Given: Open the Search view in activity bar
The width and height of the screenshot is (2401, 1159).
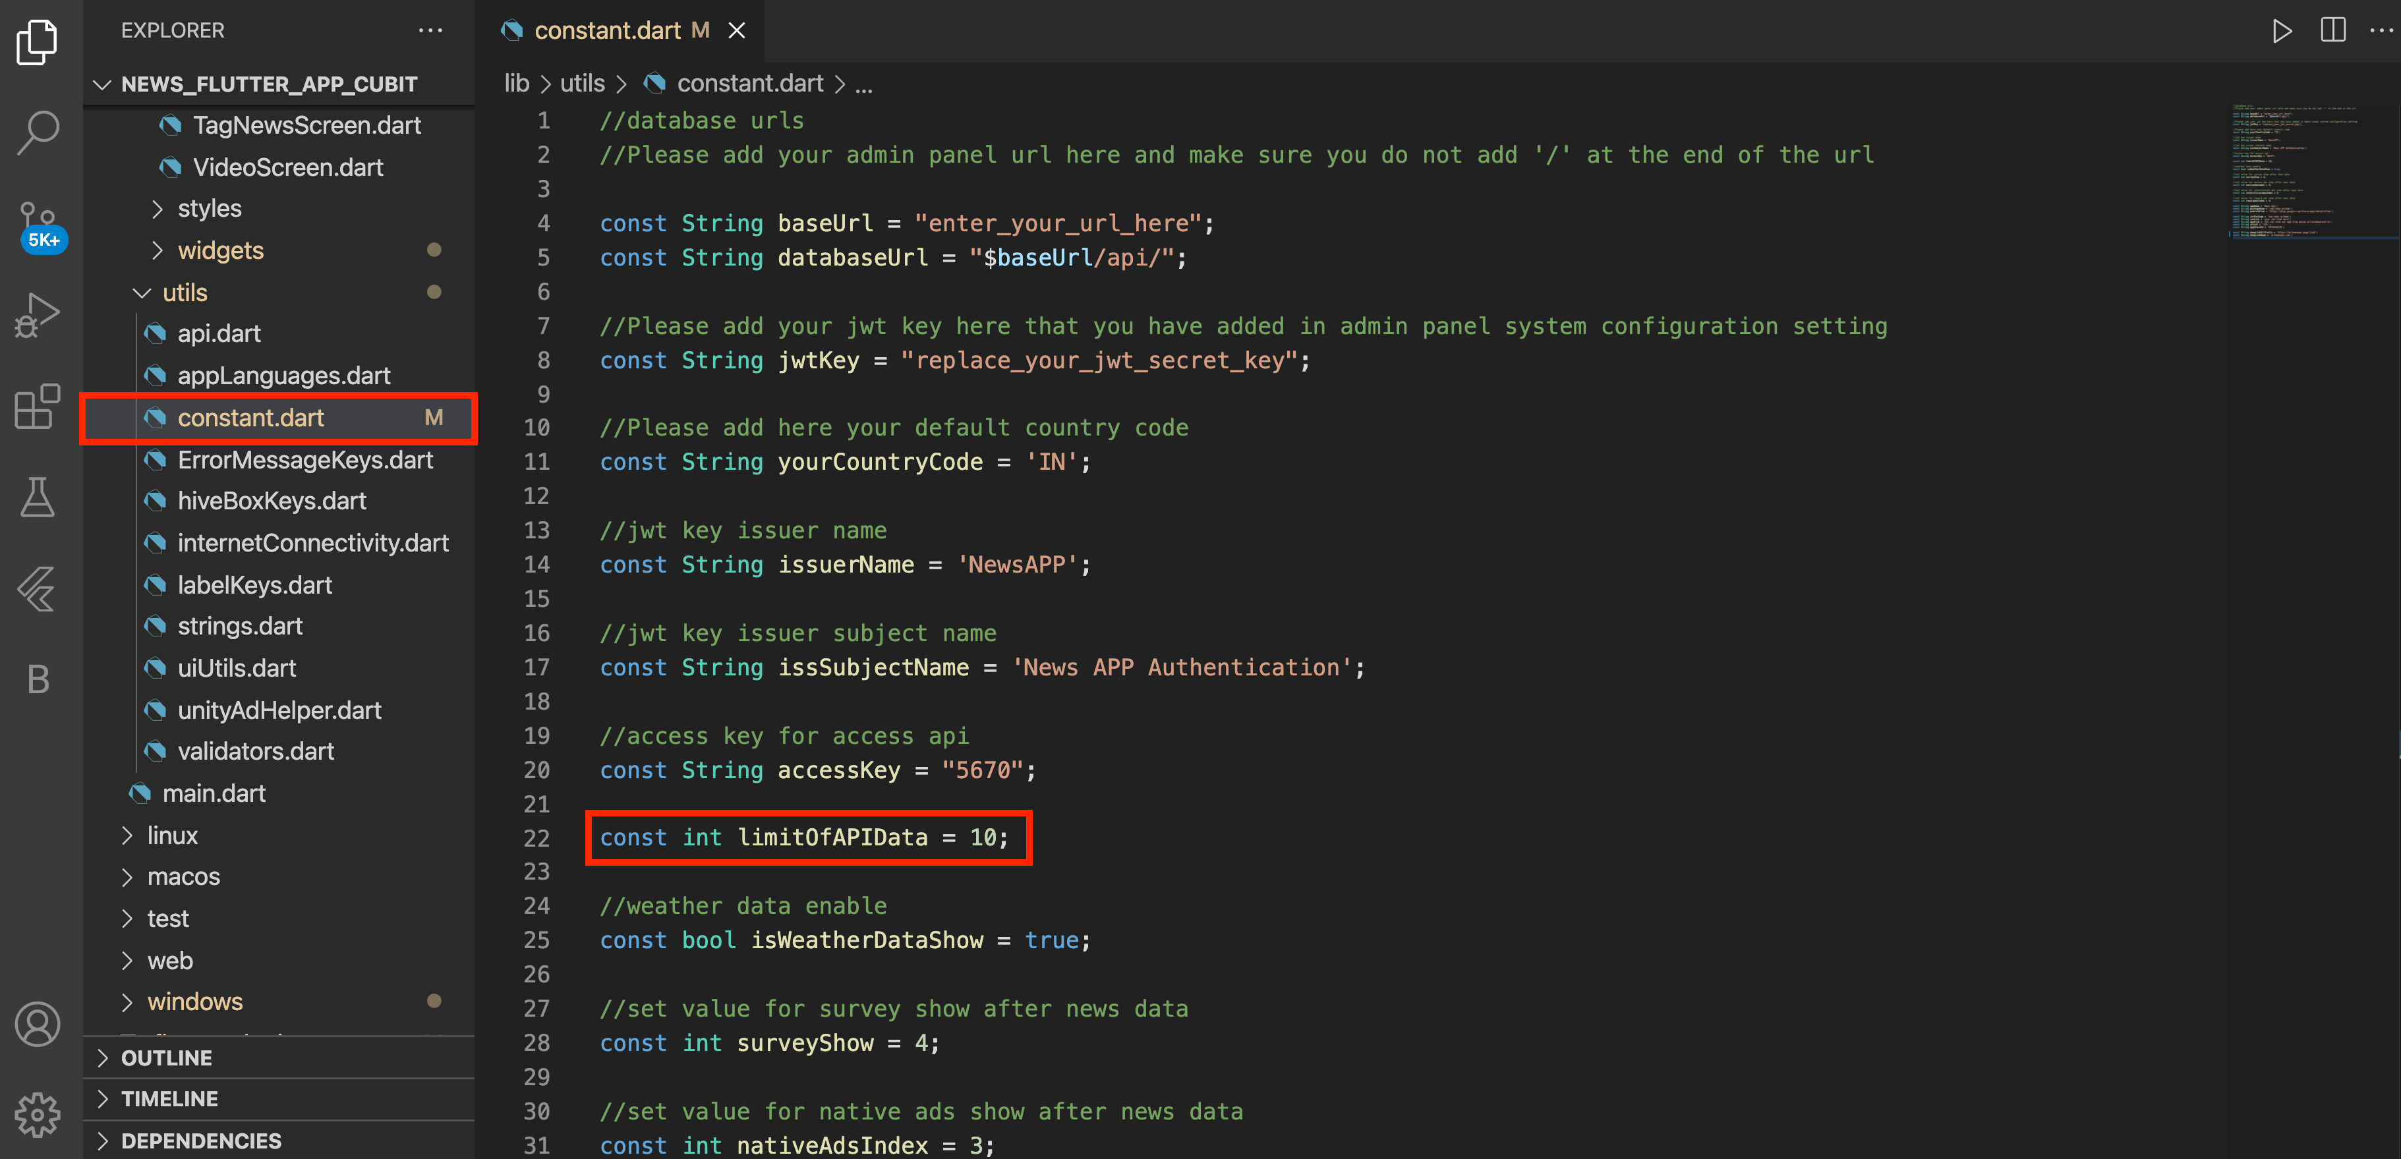Looking at the screenshot, I should click(38, 132).
